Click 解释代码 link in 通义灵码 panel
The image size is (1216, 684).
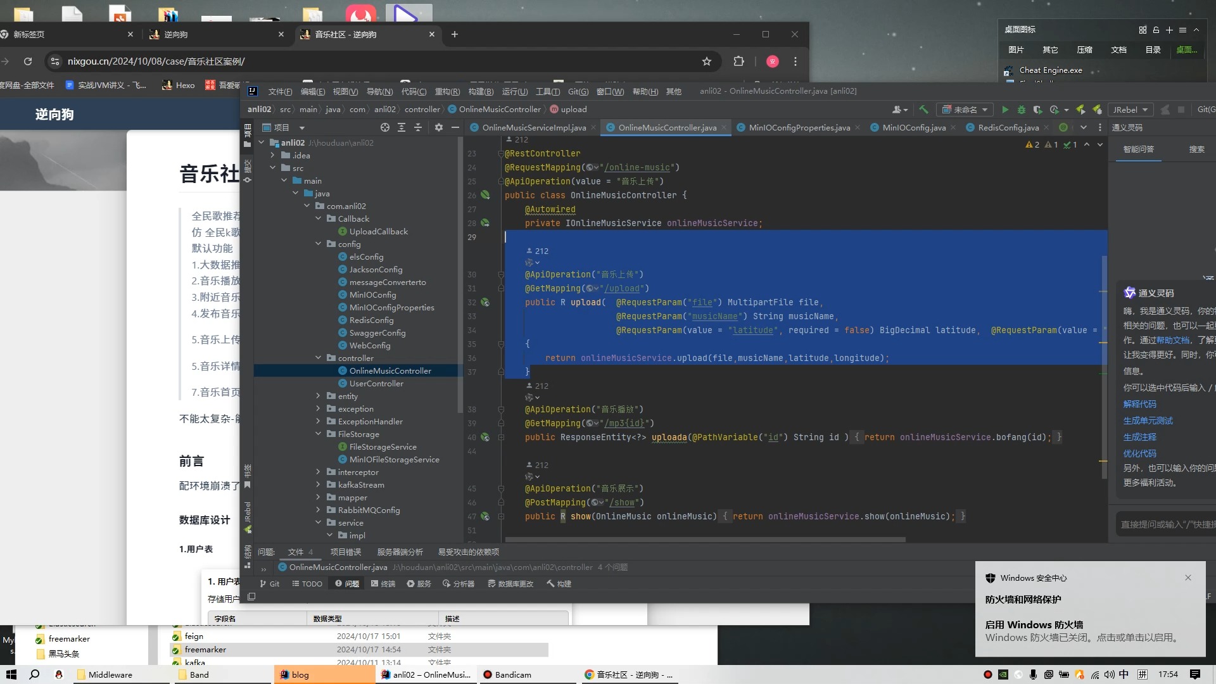click(1139, 404)
